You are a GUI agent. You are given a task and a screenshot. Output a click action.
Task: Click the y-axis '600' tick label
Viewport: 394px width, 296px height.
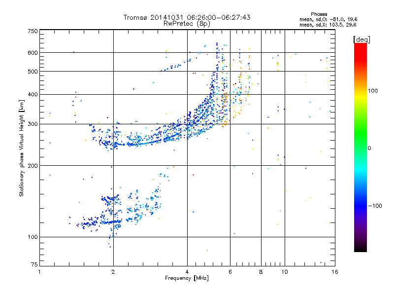[x=33, y=53]
